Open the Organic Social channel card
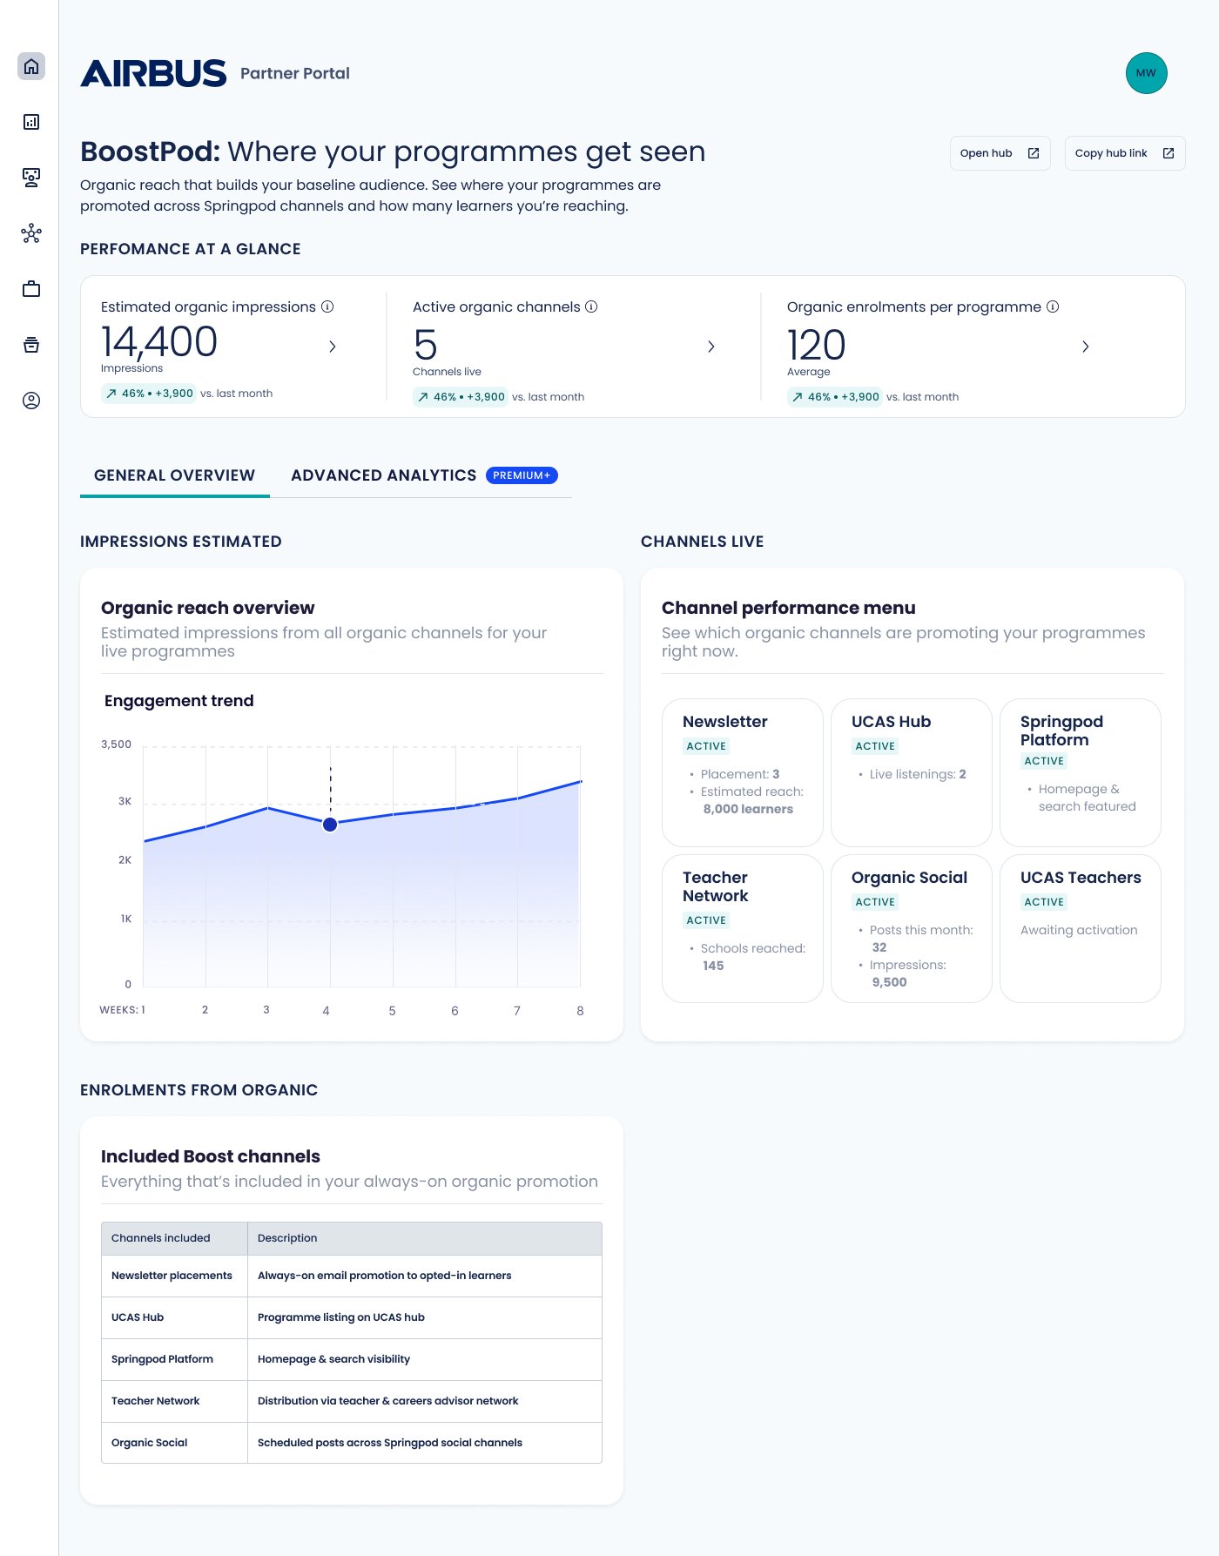The width and height of the screenshot is (1219, 1556). pyautogui.click(x=912, y=928)
